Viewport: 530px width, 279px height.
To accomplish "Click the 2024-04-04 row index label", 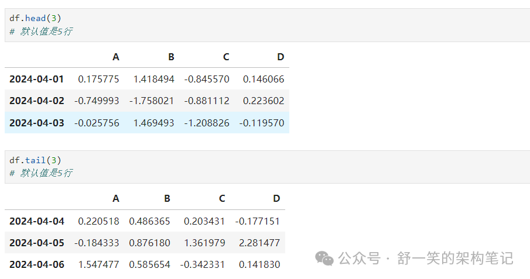I will [37, 221].
